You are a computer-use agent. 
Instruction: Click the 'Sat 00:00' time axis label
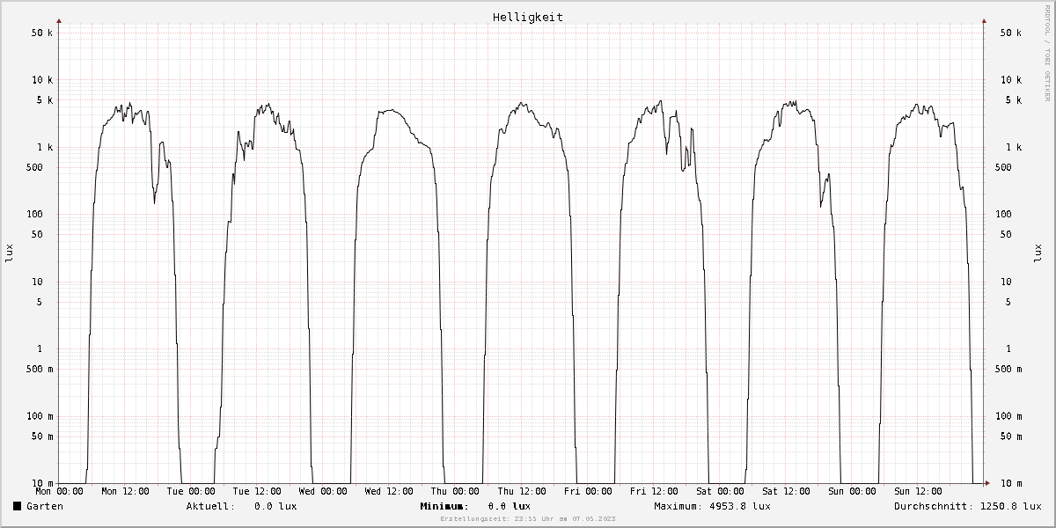coord(720,491)
